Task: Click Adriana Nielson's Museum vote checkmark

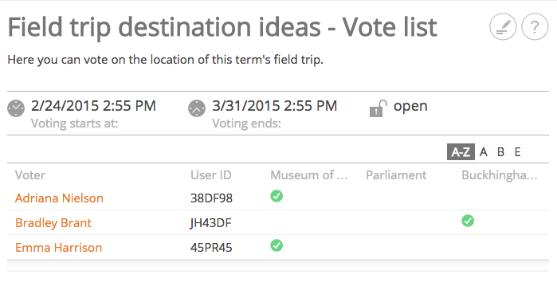Action: [277, 196]
